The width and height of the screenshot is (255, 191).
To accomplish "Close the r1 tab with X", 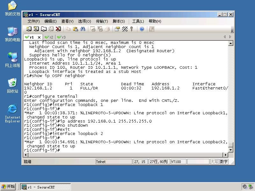I will tap(39, 37).
